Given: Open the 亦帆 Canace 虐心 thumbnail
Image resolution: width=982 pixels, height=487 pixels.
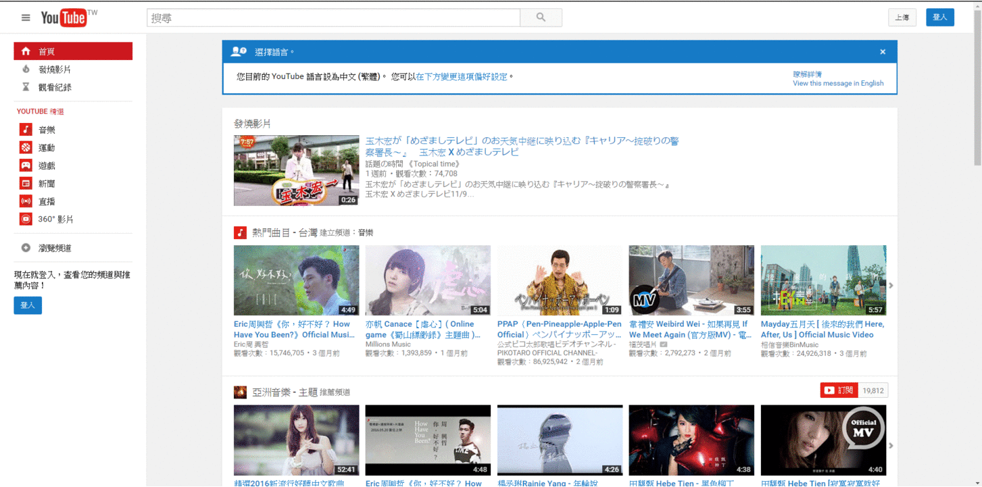Looking at the screenshot, I should pyautogui.click(x=428, y=280).
